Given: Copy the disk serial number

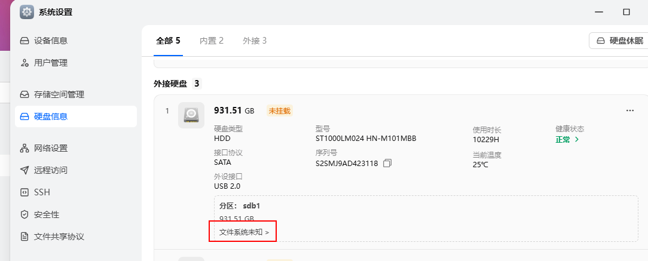Looking at the screenshot, I should click(387, 164).
